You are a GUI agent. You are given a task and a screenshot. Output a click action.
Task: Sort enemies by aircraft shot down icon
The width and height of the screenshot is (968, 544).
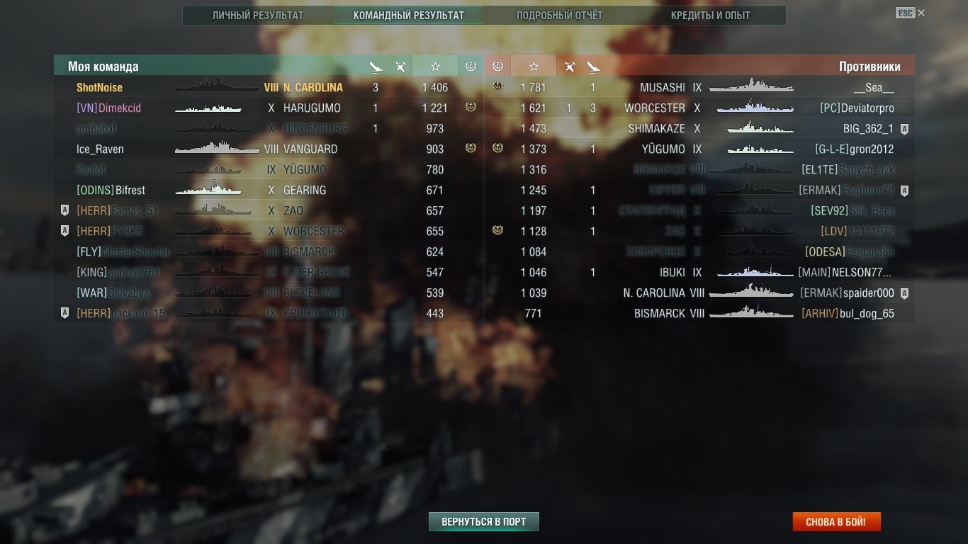tap(569, 67)
